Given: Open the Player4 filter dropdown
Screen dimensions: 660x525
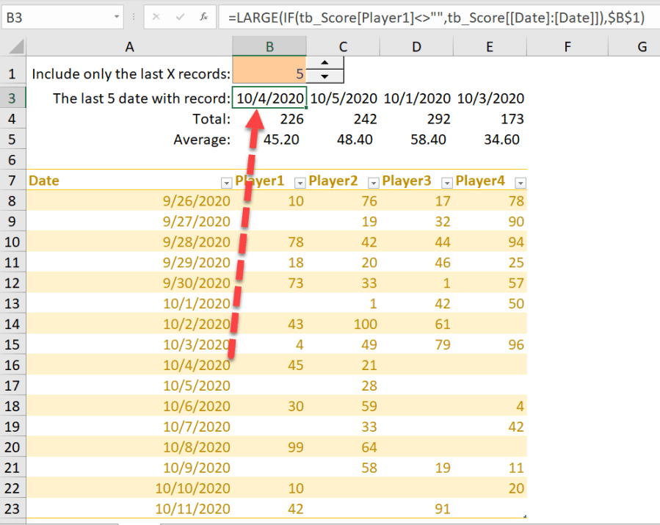Looking at the screenshot, I should pyautogui.click(x=520, y=183).
